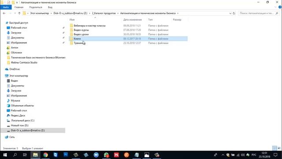This screenshot has width=282, height=159.
Task: Expand chevron after Автоматизация и технические моменты бизнеса
Action: (x=178, y=13)
